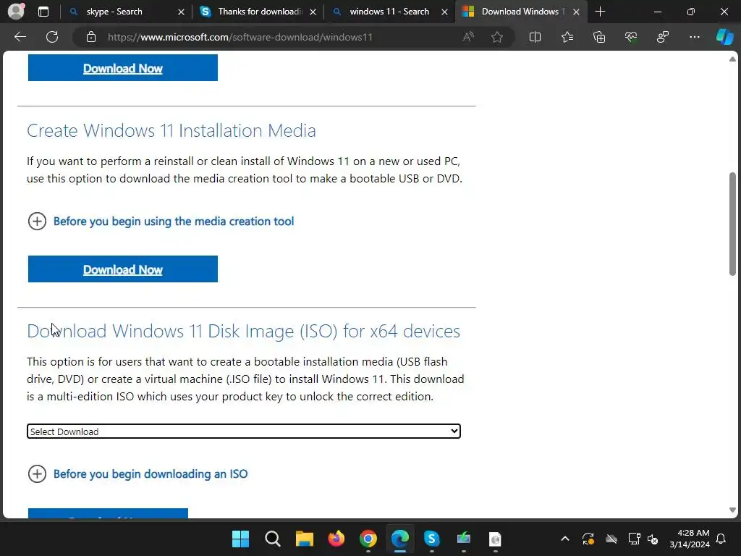Screen dimensions: 741x556
Task: Open the Collections icon
Action: [x=598, y=37]
